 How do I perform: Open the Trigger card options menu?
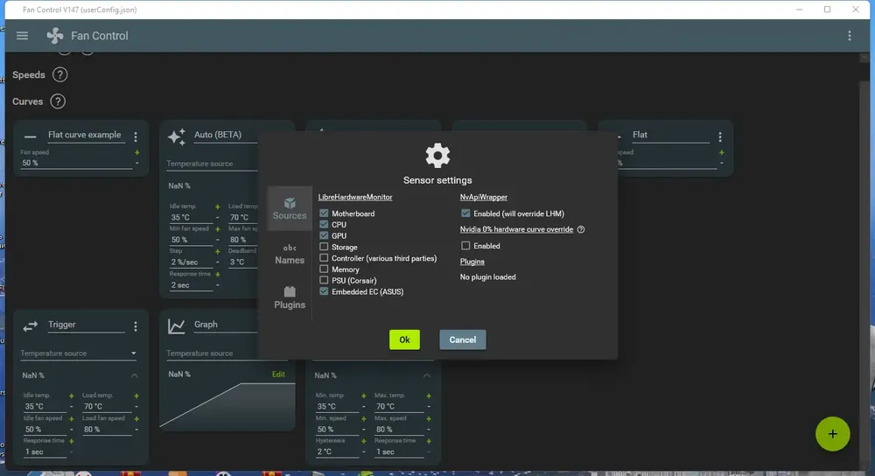coord(136,326)
